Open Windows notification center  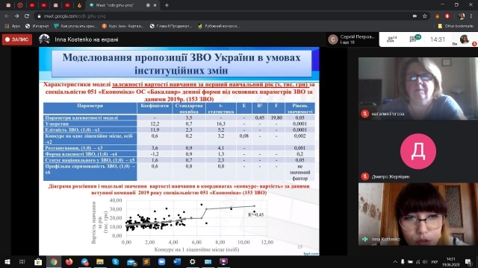pos(468,261)
